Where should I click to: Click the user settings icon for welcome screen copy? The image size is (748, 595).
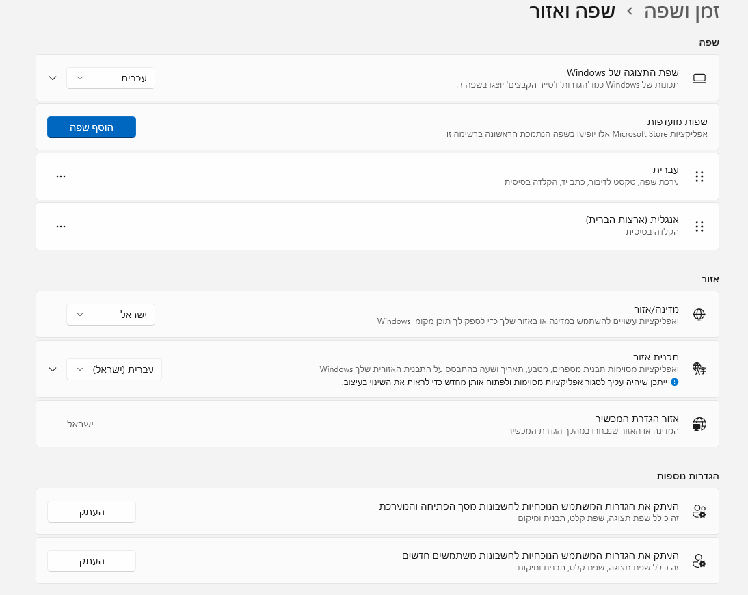699,512
